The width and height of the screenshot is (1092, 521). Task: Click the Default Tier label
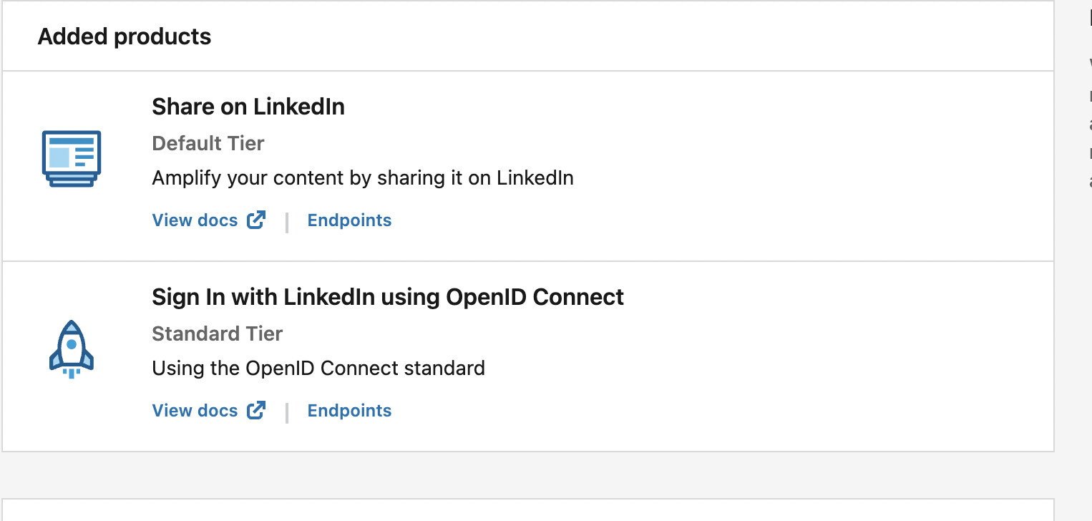pos(208,143)
